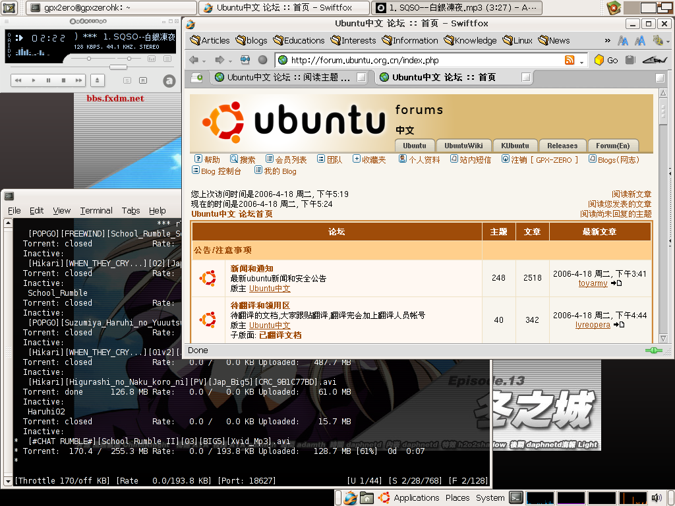Click the second AA text size icon
Viewport: 675px width, 506px height.
point(639,41)
